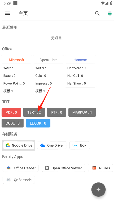View MARKUP files category
This screenshot has width=116, height=206.
(x=82, y=112)
